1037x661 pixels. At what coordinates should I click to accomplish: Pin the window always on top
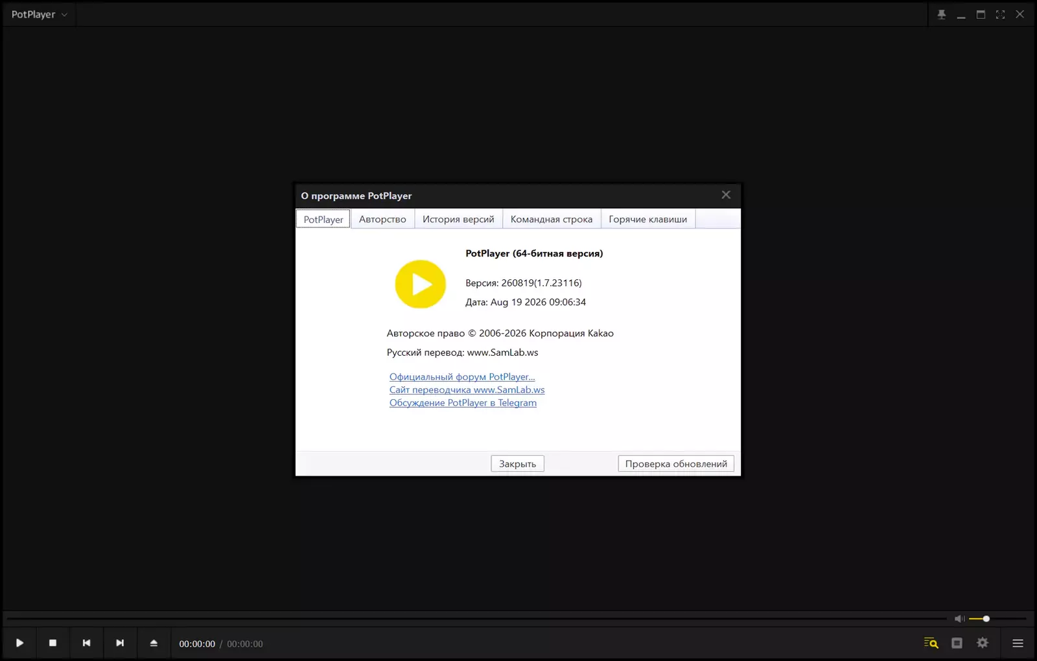[x=942, y=14]
